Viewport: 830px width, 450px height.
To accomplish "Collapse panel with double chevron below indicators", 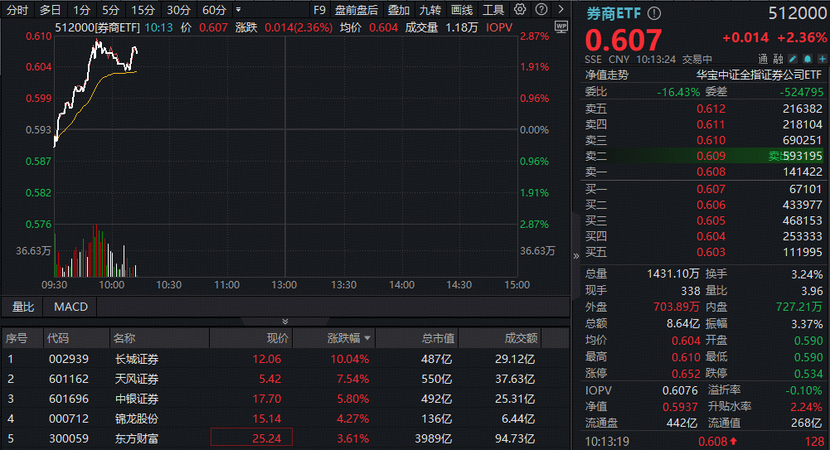I will point(284,322).
